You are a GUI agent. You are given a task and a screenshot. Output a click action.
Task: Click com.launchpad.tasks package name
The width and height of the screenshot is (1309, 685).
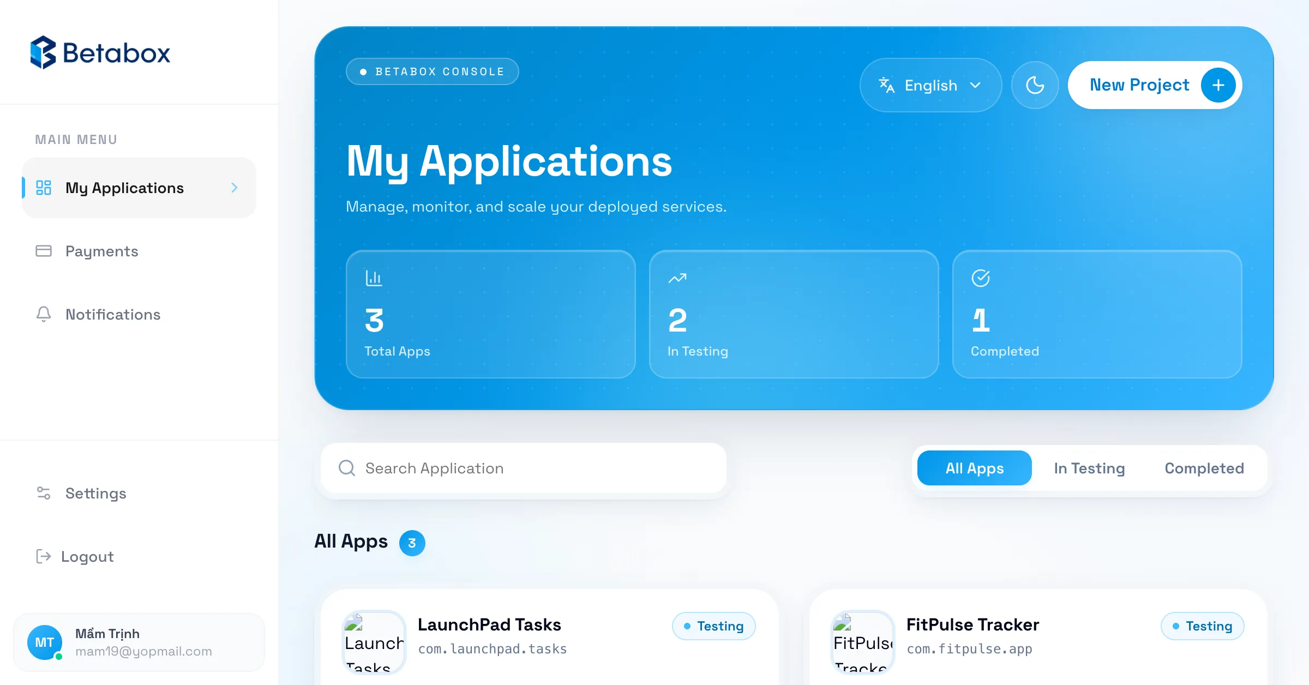click(x=493, y=649)
